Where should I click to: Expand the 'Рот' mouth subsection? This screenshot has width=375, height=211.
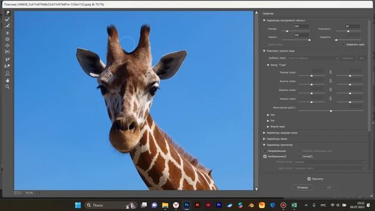pyautogui.click(x=268, y=121)
